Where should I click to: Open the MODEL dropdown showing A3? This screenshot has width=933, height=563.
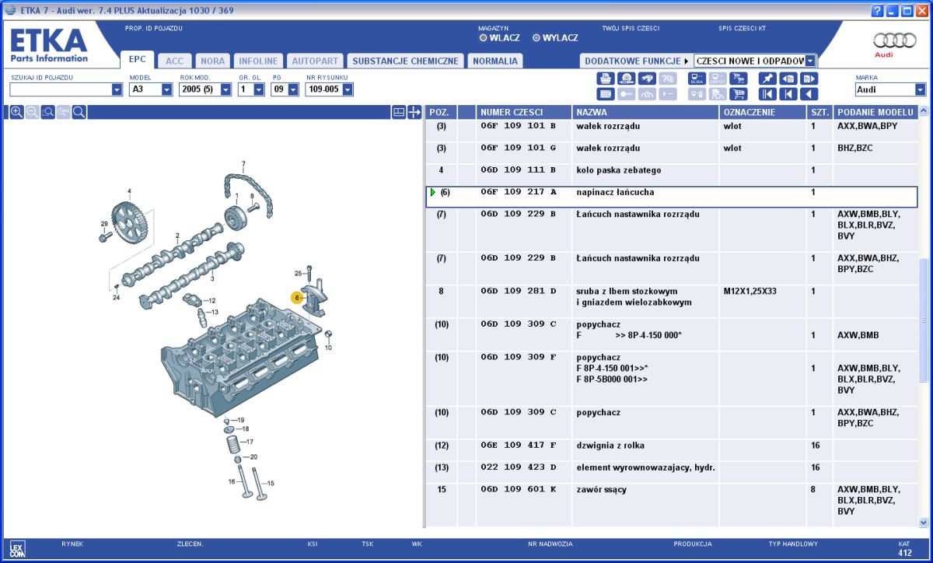point(167,89)
